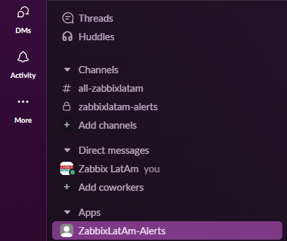The width and height of the screenshot is (287, 241).
Task: Collapse the Apps section arrow
Action: point(67,213)
